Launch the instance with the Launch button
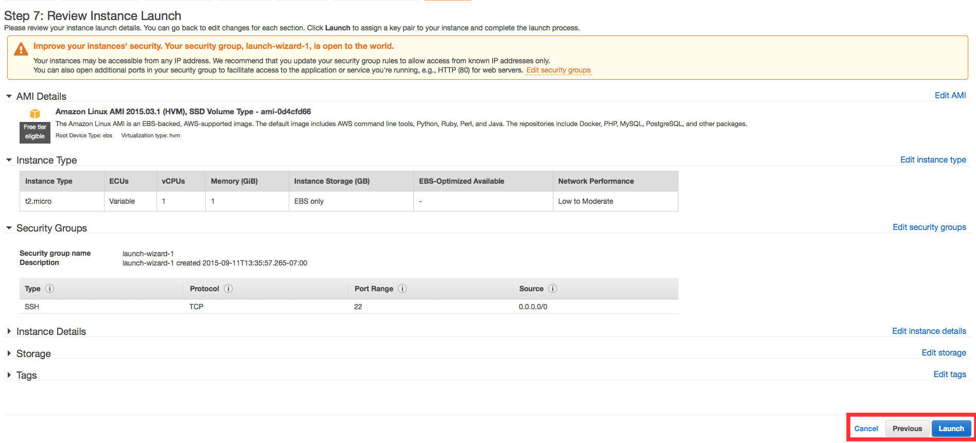Image resolution: width=976 pixels, height=443 pixels. (x=951, y=429)
